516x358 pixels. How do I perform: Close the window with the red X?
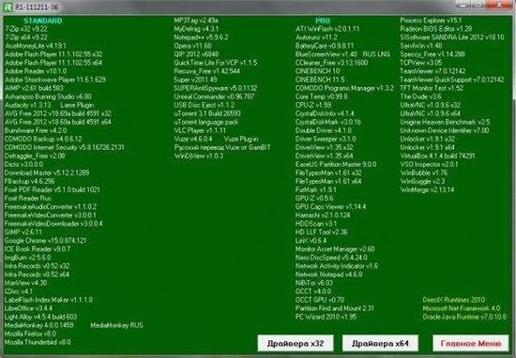coord(499,5)
